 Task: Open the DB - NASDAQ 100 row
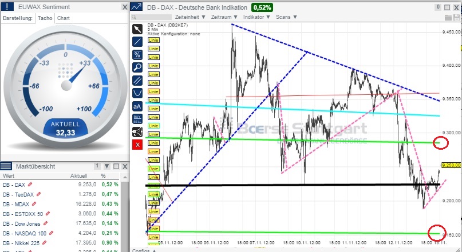tap(61, 233)
